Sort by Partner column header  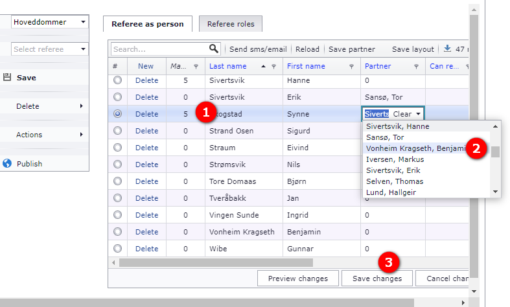pyautogui.click(x=378, y=66)
